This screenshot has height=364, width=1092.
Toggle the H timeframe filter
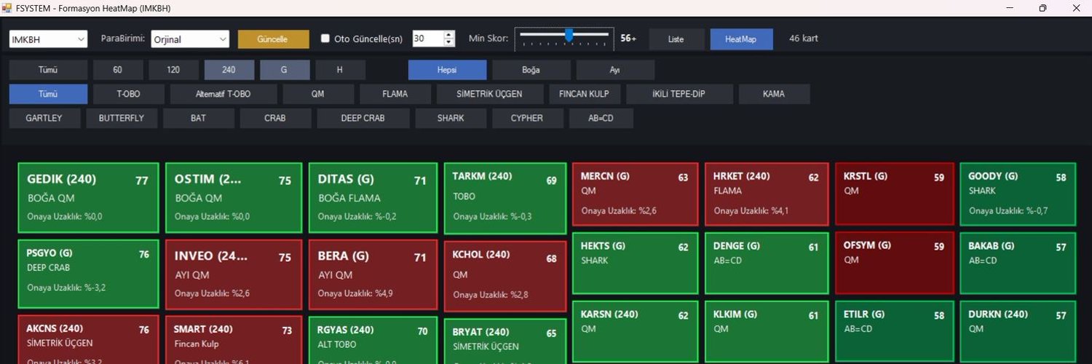pos(340,70)
